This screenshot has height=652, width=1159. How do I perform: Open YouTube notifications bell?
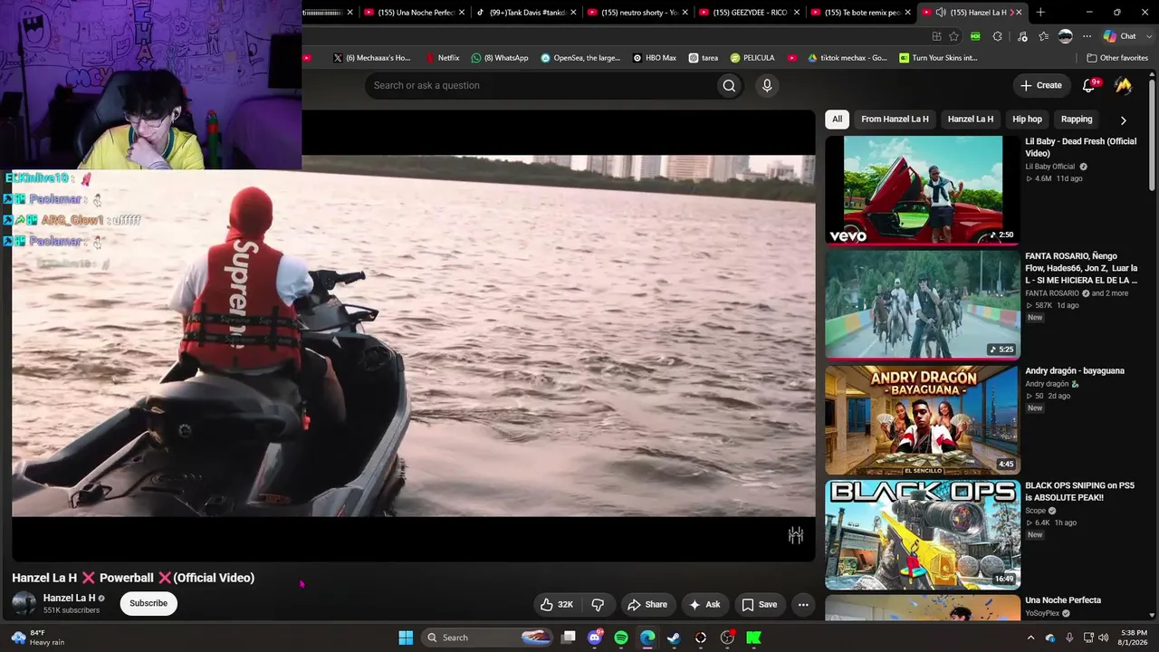(1089, 85)
